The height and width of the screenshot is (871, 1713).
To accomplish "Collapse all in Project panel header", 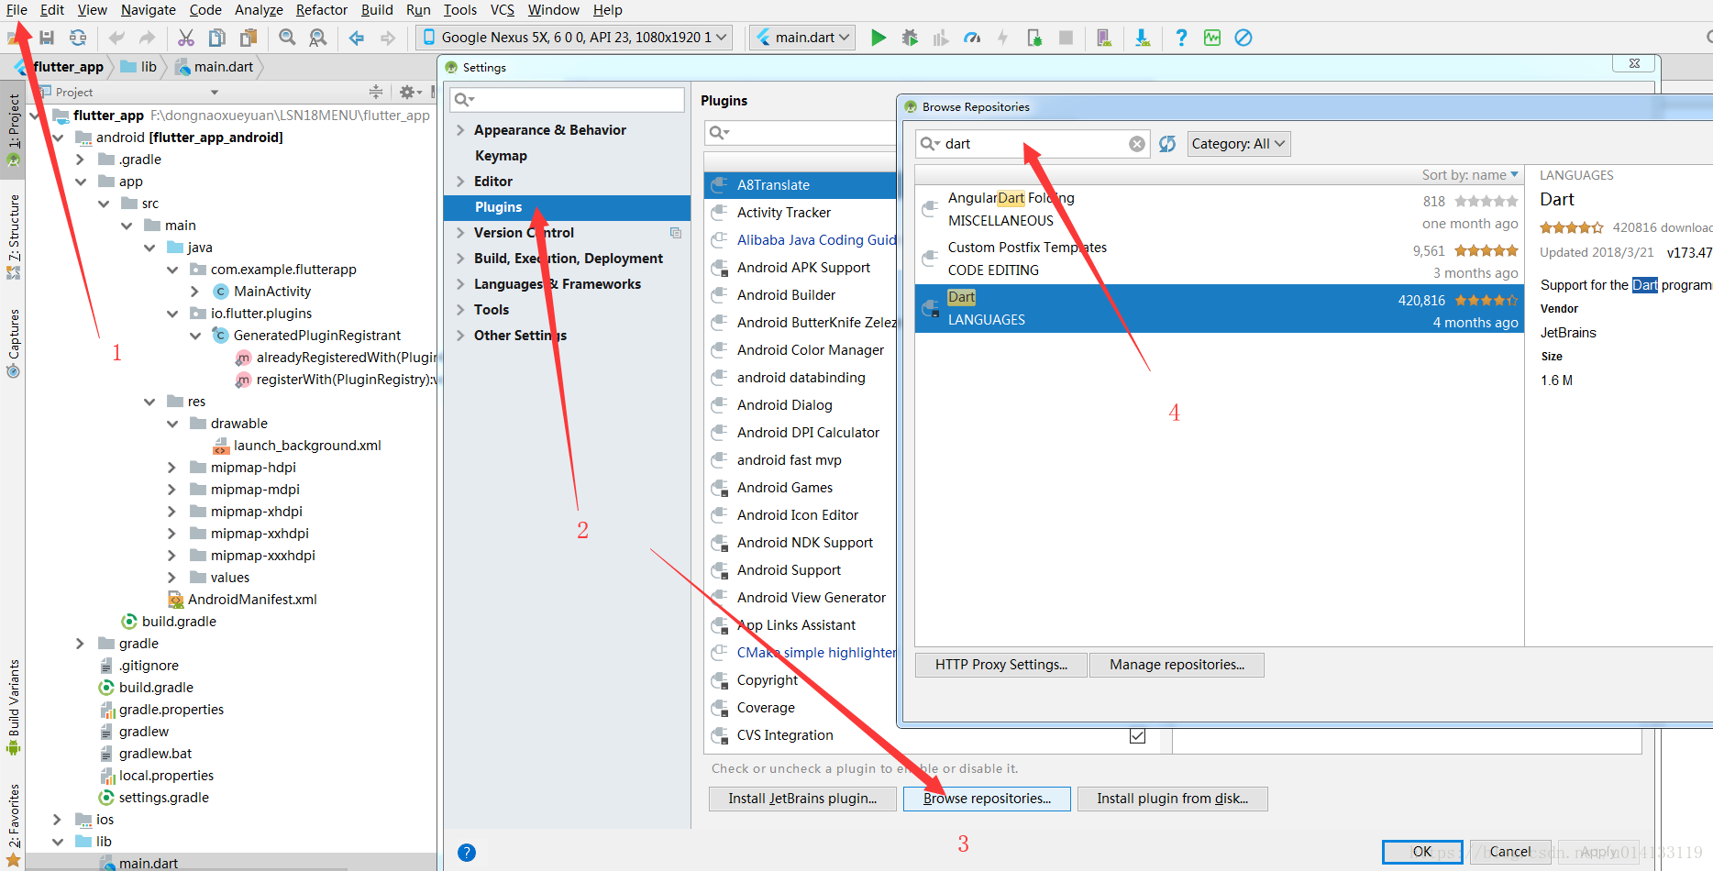I will coord(376,92).
